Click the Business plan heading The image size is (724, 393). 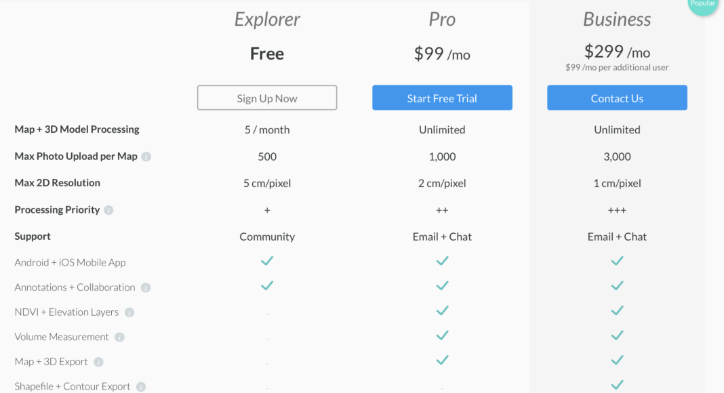point(617,20)
